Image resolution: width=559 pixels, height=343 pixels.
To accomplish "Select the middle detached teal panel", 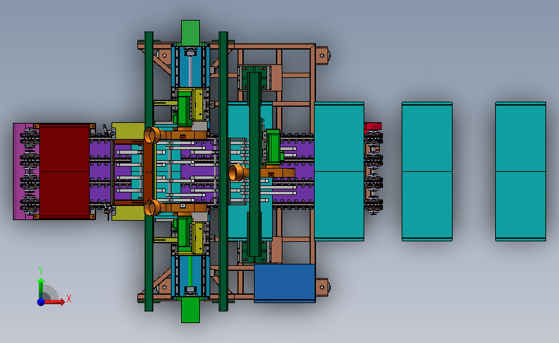I will [427, 171].
